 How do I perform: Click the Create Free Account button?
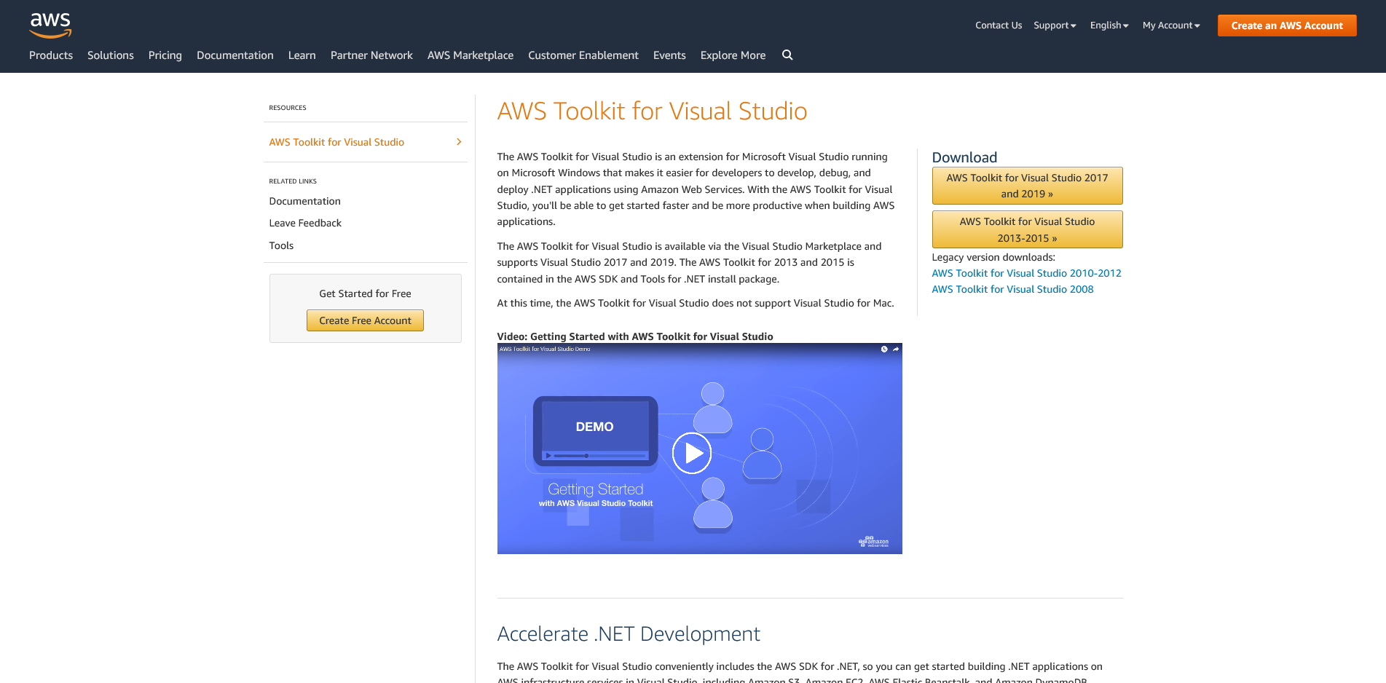pos(365,320)
